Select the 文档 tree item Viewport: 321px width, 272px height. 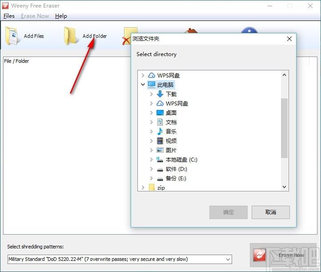pos(171,122)
